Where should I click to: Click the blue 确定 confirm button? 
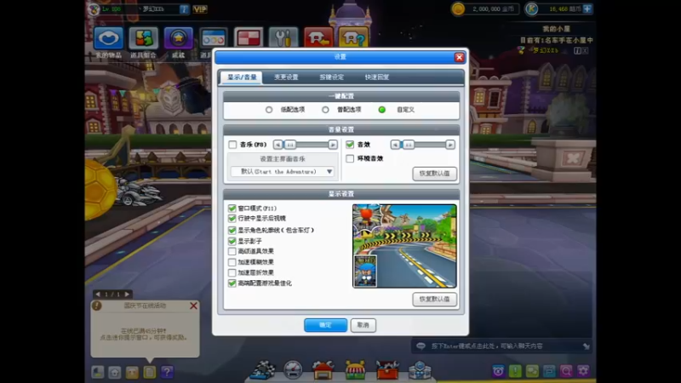[x=326, y=325]
